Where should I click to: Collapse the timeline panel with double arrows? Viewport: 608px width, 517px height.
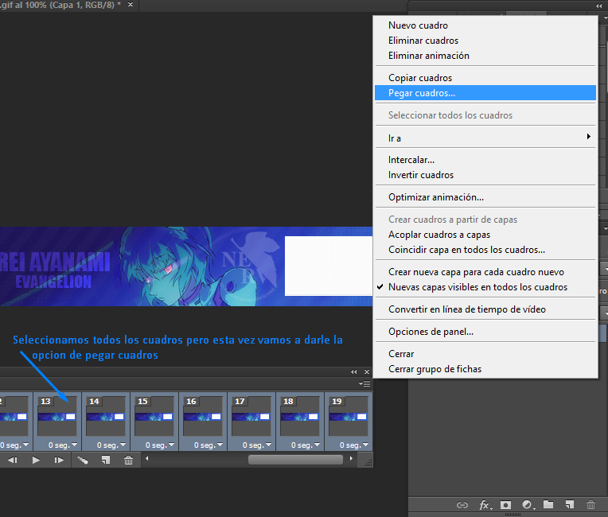[353, 371]
